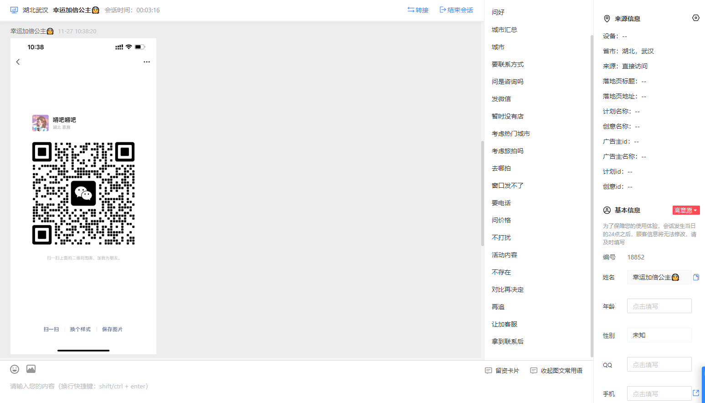Click the three-dot menu in phone screenshot
Viewport: 705px width, 403px height.
147,62
